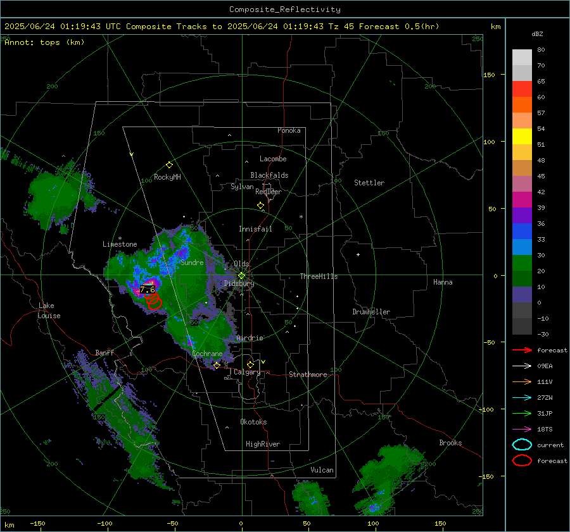The width and height of the screenshot is (570, 532).
Task: Click the yellow diamond marker above RockyMH
Action: pyautogui.click(x=169, y=165)
